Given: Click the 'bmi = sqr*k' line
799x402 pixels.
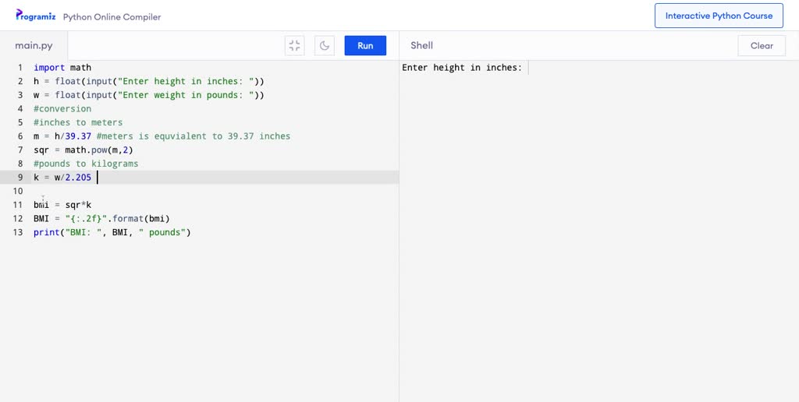Looking at the screenshot, I should [62, 205].
